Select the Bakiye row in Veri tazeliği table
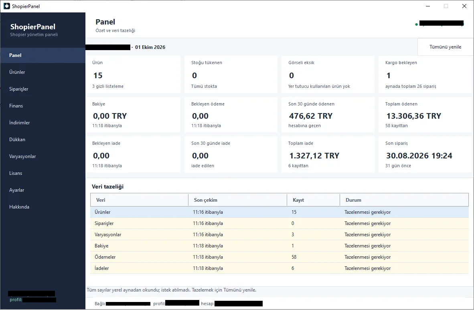Image resolution: width=474 pixels, height=310 pixels. [280, 246]
